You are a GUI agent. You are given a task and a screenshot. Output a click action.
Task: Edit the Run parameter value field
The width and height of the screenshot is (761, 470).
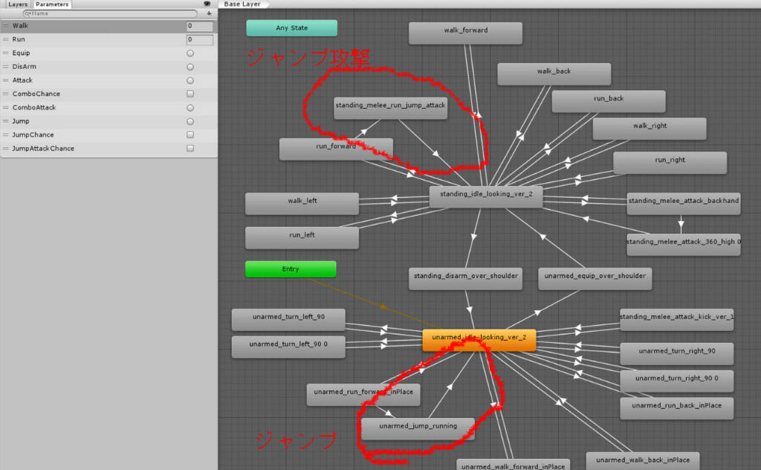click(199, 39)
